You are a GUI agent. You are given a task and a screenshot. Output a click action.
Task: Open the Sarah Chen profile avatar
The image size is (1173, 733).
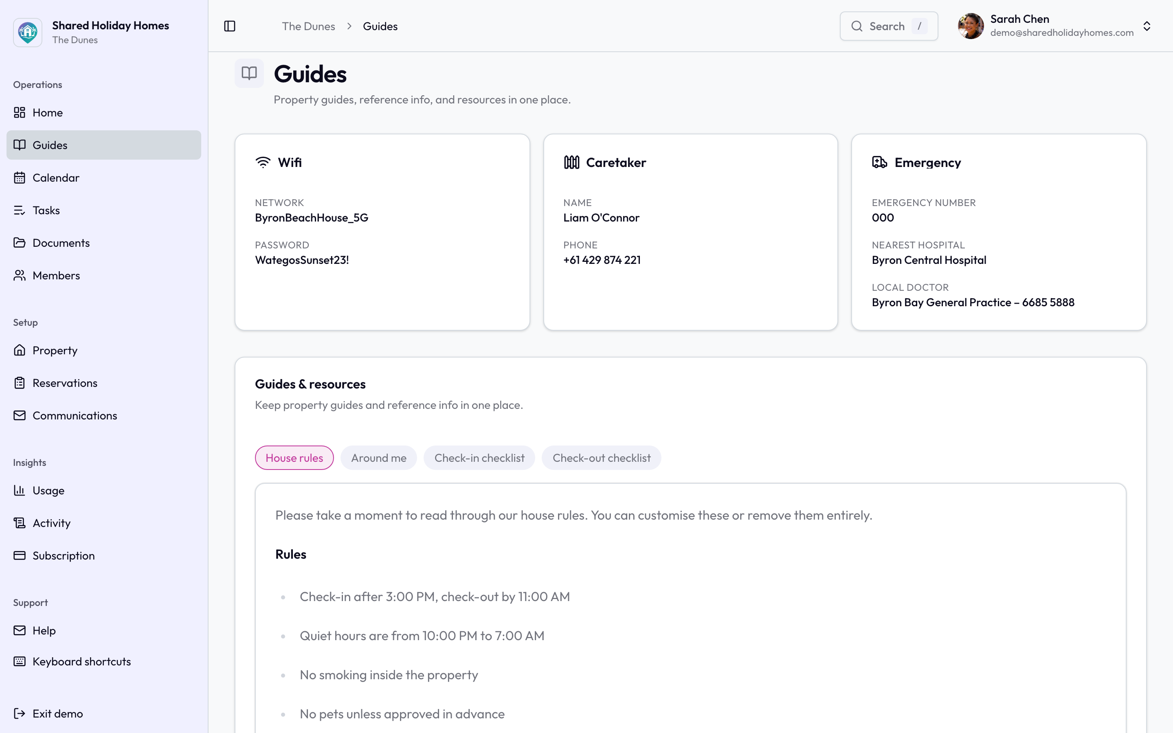pyautogui.click(x=971, y=26)
